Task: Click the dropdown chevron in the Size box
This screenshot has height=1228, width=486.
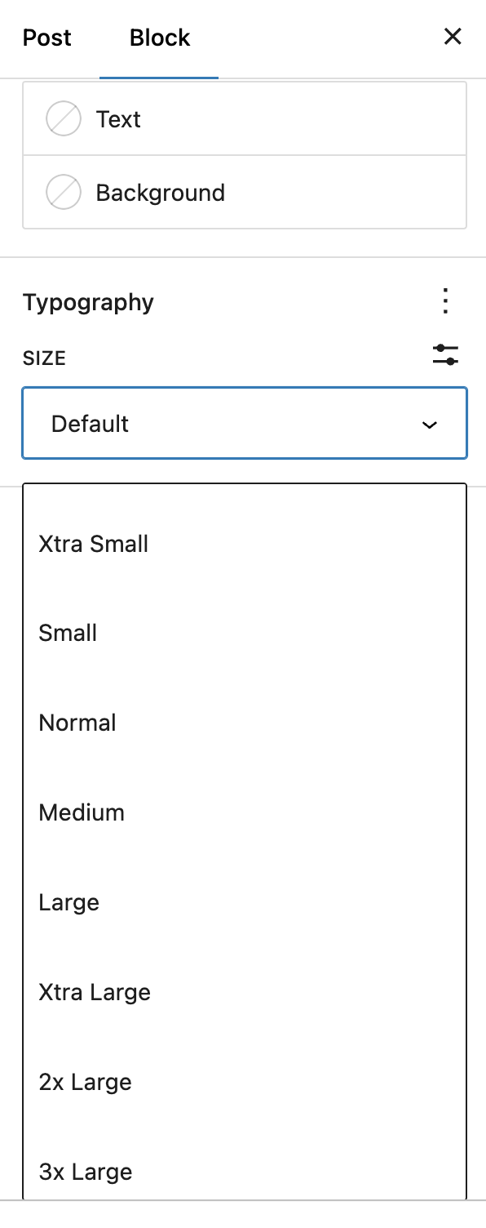Action: point(429,425)
